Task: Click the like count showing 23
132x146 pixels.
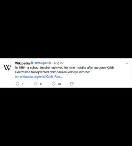Action: [x=59, y=84]
